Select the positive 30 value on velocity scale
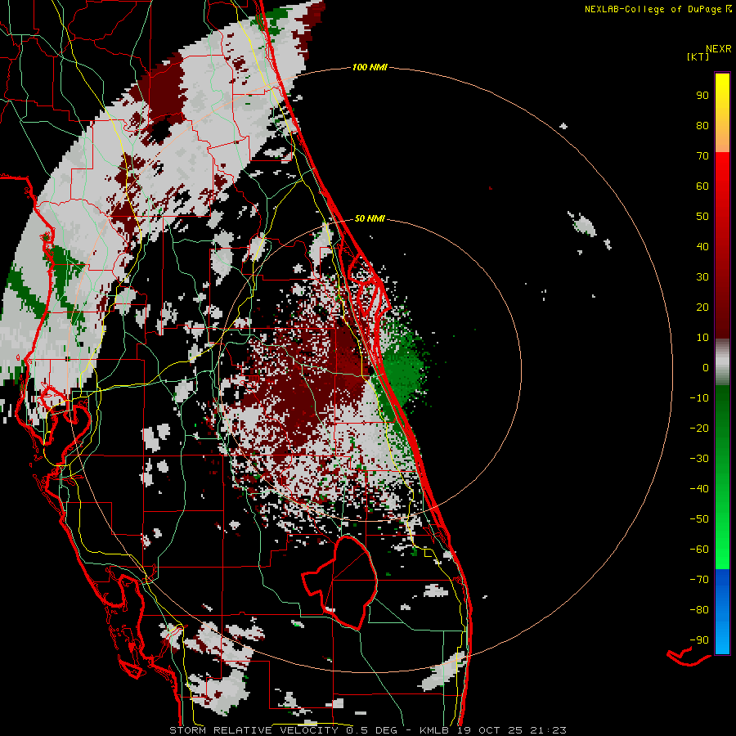This screenshot has height=736, width=736. (702, 277)
